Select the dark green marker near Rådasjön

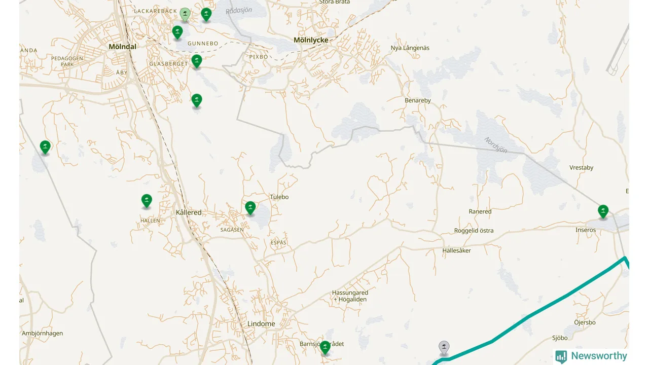(x=206, y=15)
